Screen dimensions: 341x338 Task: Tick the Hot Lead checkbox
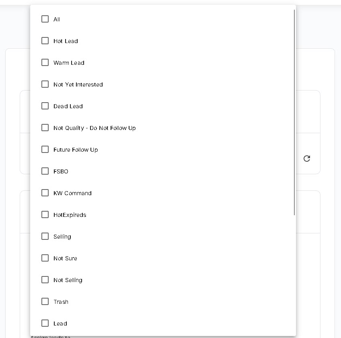pyautogui.click(x=45, y=41)
